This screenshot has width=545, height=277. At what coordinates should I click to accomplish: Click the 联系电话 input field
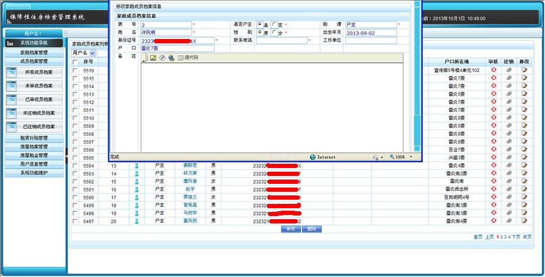(281, 41)
